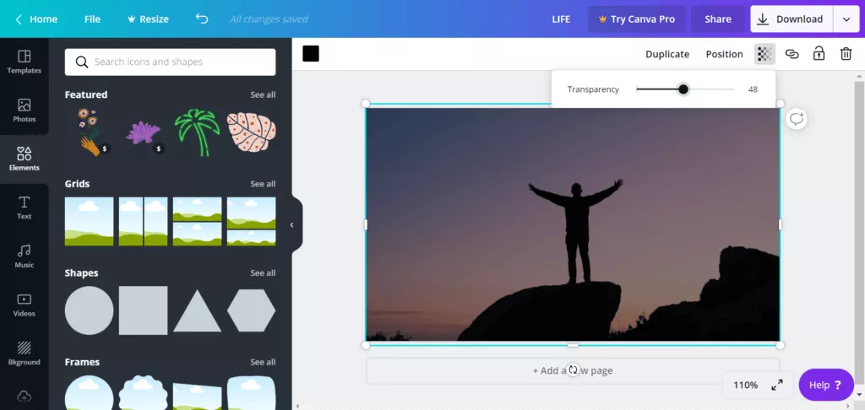Click the Transparency slider track
865x410 pixels.
(x=710, y=89)
